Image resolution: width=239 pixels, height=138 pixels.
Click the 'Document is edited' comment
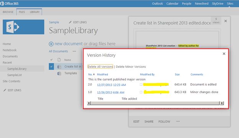tap(203, 84)
